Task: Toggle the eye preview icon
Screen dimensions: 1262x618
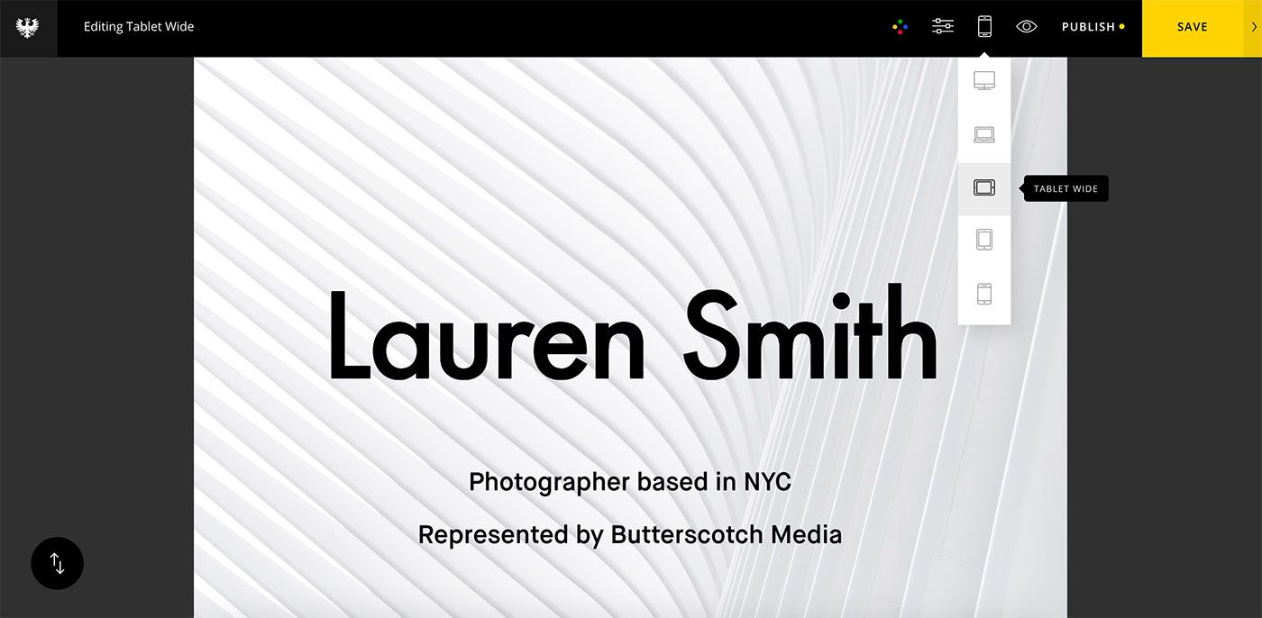Action: [x=1027, y=27]
